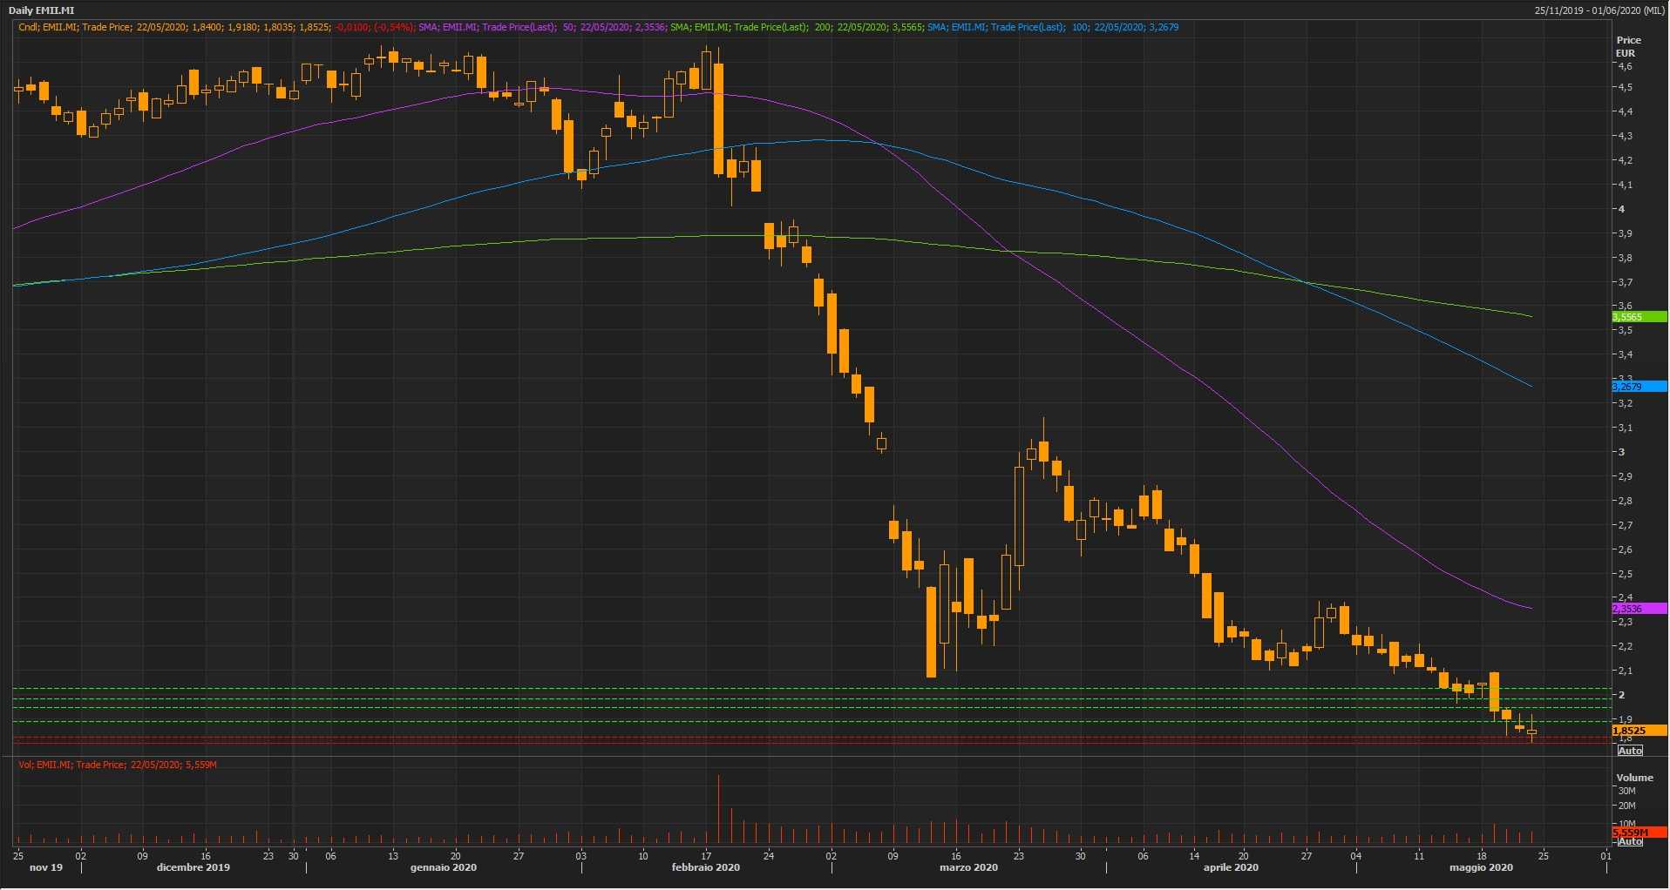Viewport: 1670px width, 890px height.
Task: Click the orange 1,8525 last price tag
Action: 1638,731
